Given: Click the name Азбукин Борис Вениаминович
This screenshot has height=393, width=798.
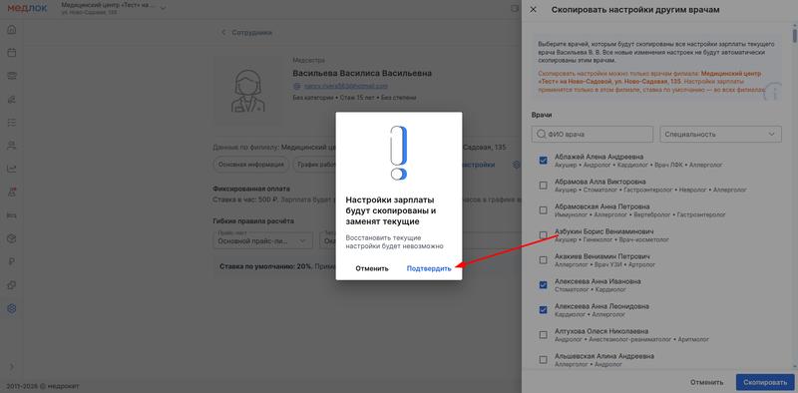Looking at the screenshot, I should click(x=604, y=231).
